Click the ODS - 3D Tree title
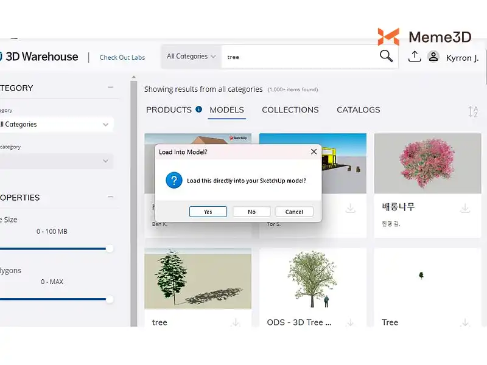Image resolution: width=487 pixels, height=365 pixels. tap(299, 322)
